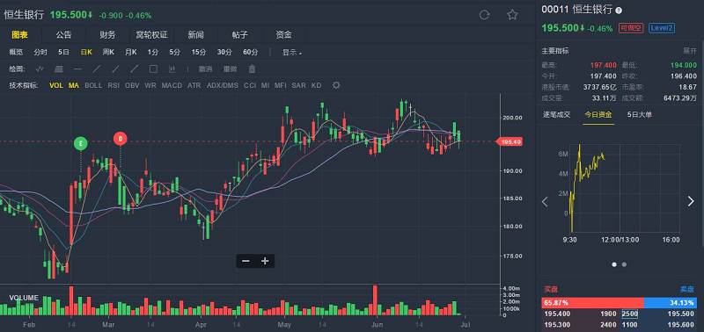The image size is (704, 332).
Task: Select the rectangle drawing tool
Action: coord(153,69)
